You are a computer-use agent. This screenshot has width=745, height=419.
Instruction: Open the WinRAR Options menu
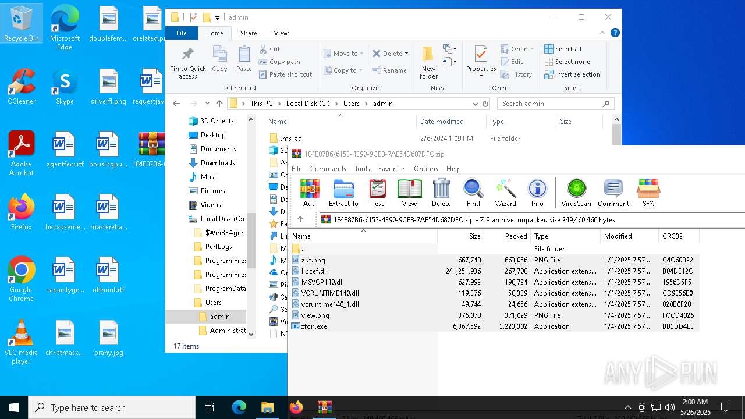pos(425,168)
